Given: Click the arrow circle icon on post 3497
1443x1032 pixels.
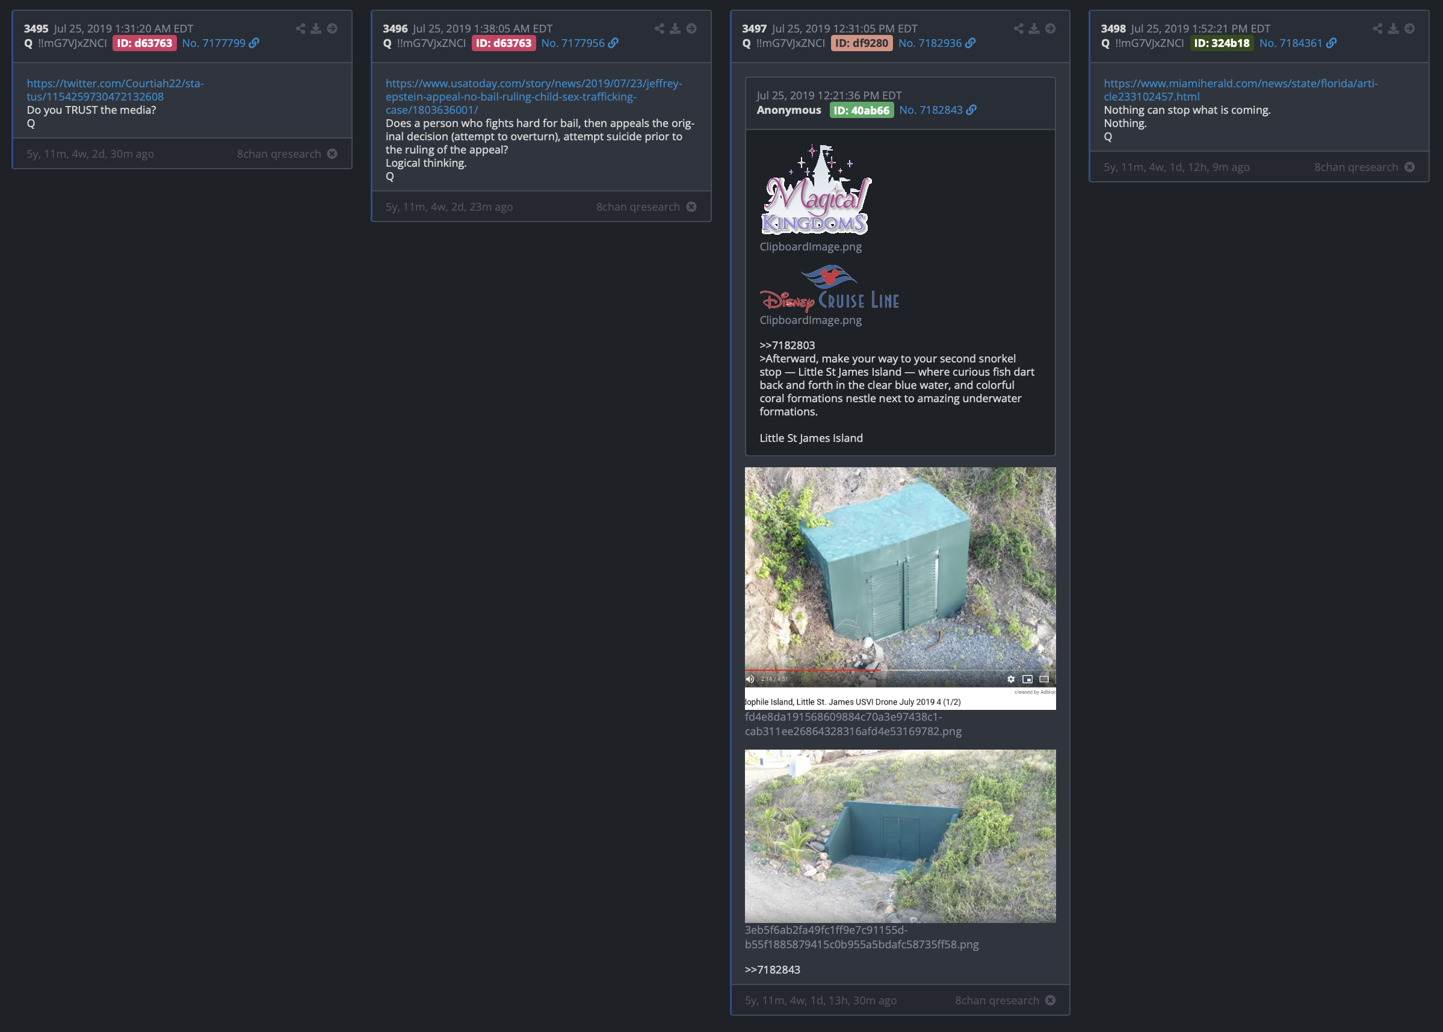Looking at the screenshot, I should tap(1051, 28).
